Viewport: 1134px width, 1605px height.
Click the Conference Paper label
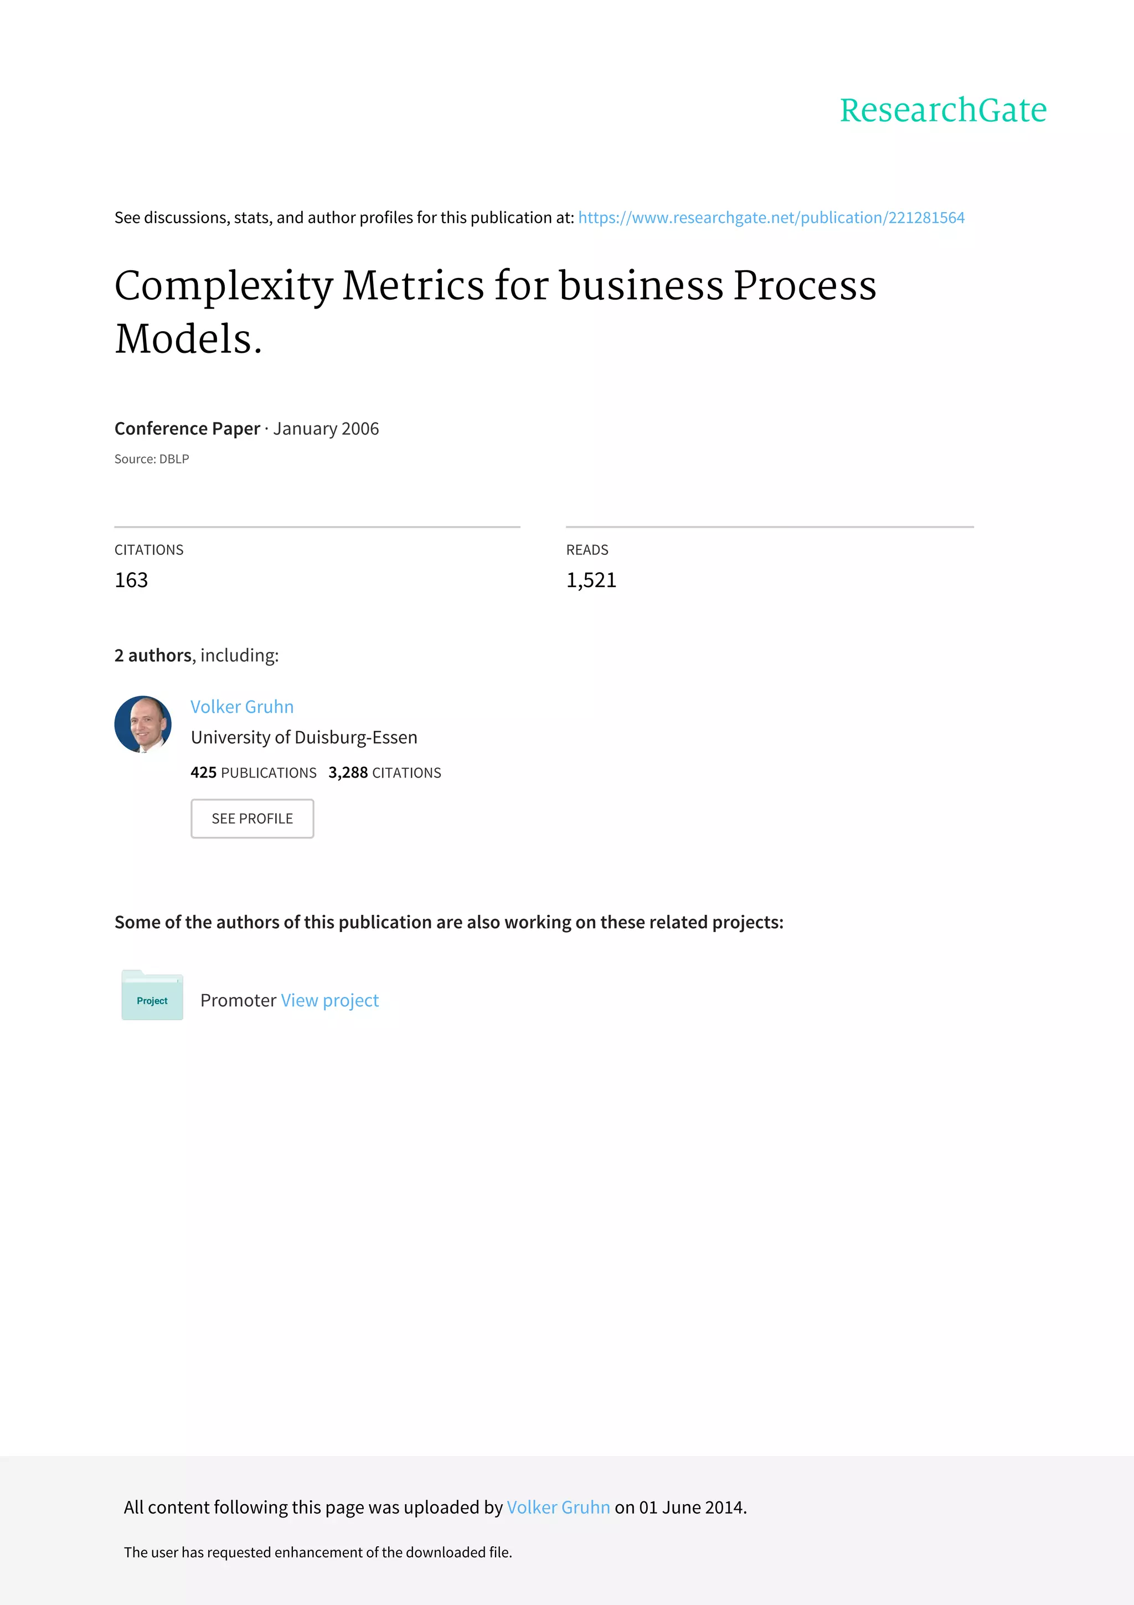coord(187,429)
